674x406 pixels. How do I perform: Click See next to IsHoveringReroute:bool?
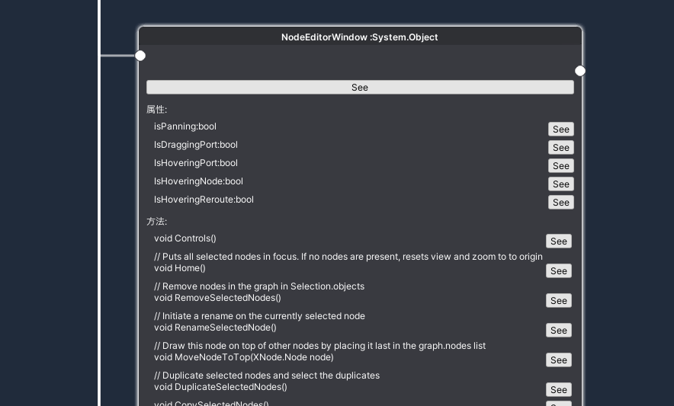(x=561, y=203)
